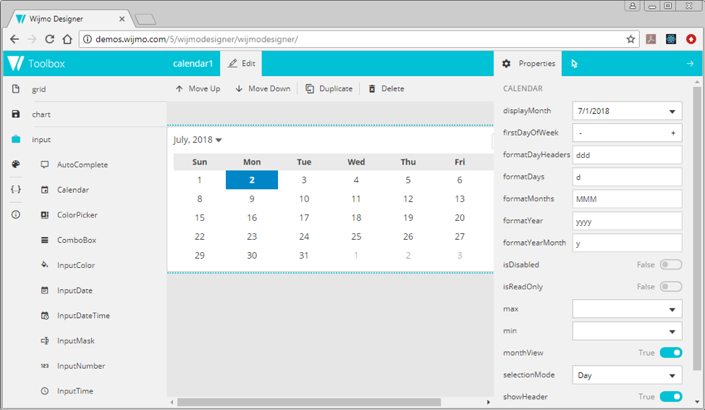This screenshot has height=410, width=705.
Task: Click the horizontal scrollbar under design surface
Action: tap(309, 402)
